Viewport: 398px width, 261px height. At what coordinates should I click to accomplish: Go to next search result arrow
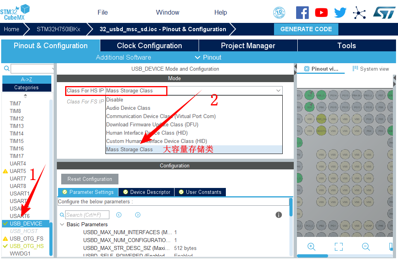[x=138, y=215]
